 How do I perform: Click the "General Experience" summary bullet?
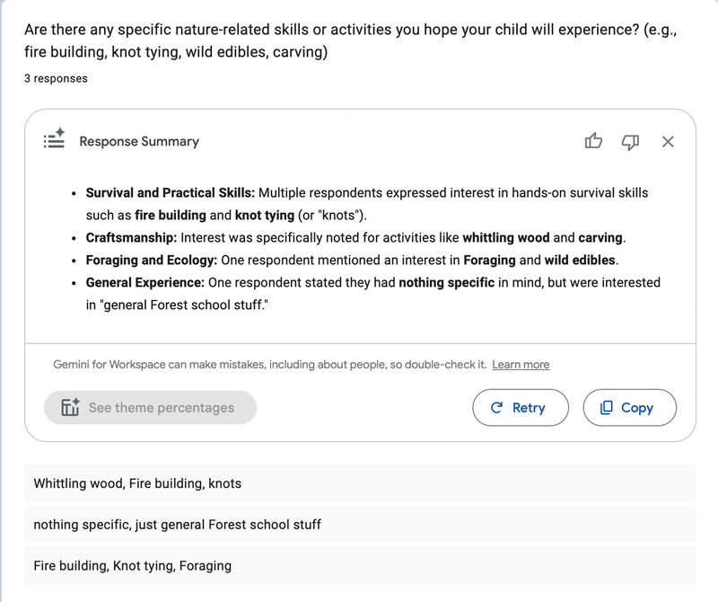click(145, 283)
